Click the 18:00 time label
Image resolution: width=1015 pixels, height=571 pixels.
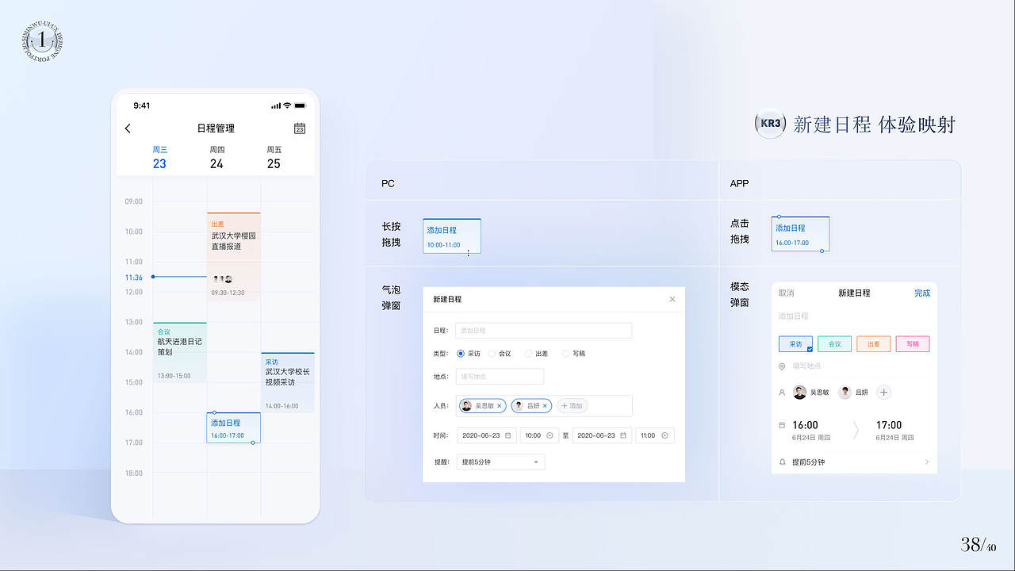coord(133,473)
